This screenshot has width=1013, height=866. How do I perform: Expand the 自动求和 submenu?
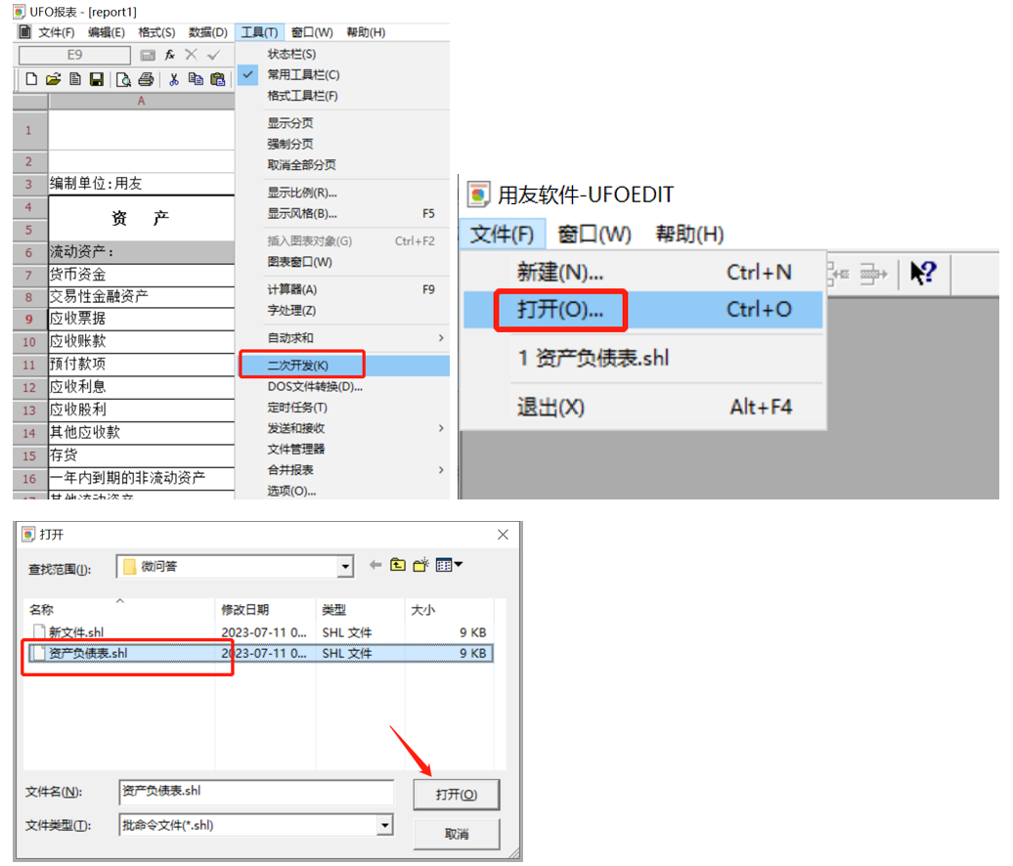coord(344,338)
